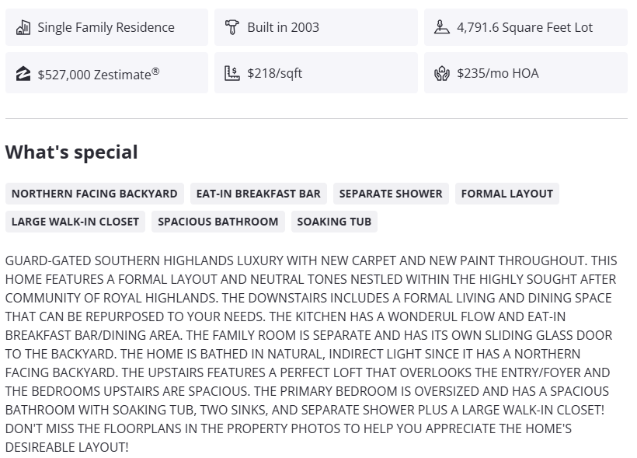
Task: Click the Single Family Residence building icon
Action: tap(23, 28)
